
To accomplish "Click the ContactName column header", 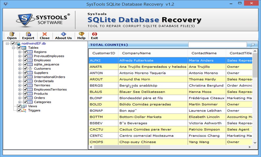I will tap(207, 53).
